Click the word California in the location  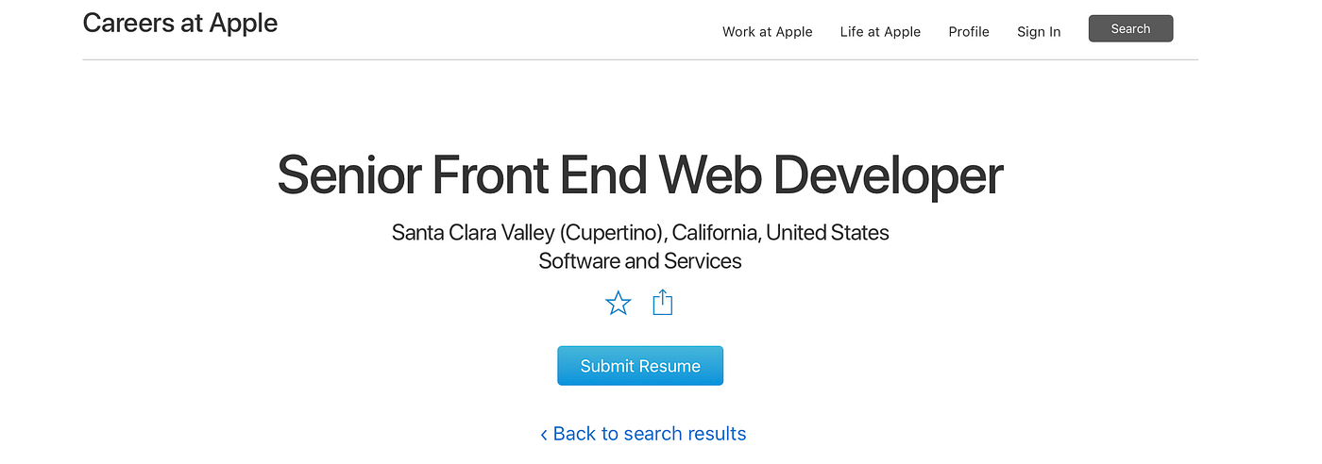715,232
